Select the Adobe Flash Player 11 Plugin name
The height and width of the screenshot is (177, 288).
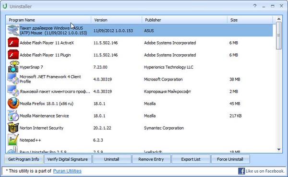[45, 55]
